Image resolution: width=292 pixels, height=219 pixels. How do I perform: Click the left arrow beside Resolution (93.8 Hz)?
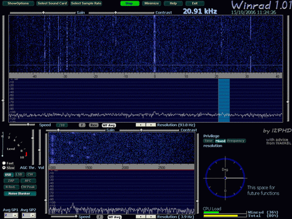pos(141,125)
